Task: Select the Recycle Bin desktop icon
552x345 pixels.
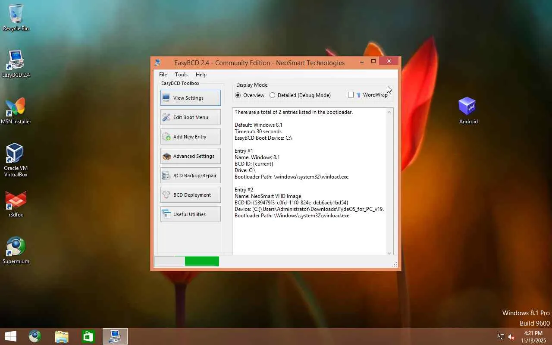Action: click(x=16, y=18)
